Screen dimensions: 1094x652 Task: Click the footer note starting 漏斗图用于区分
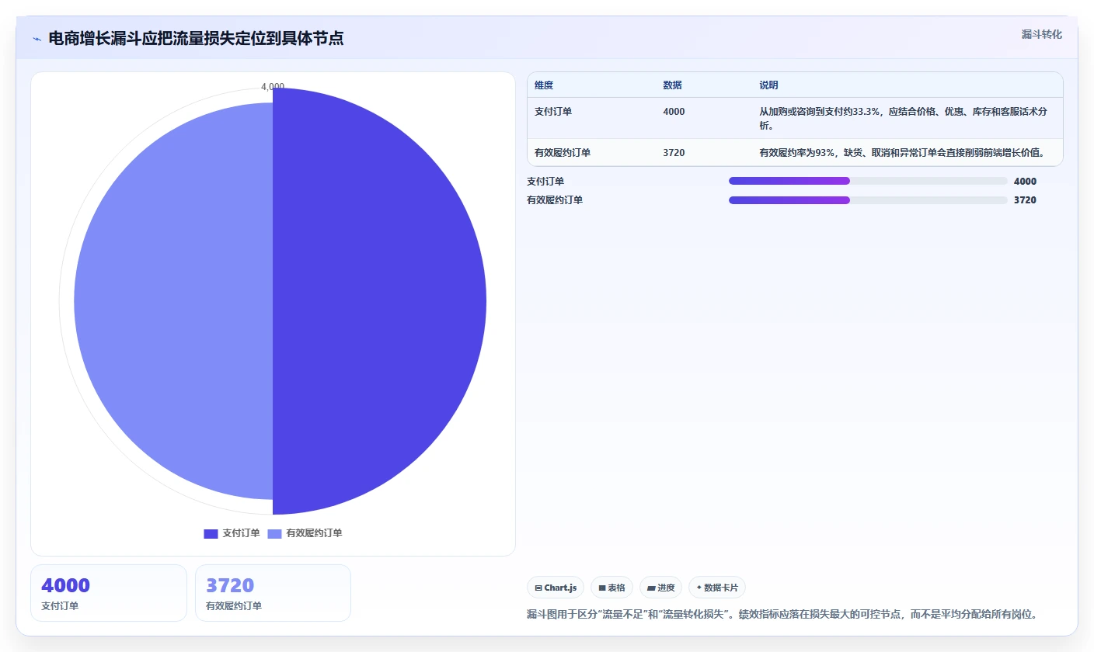(x=782, y=615)
